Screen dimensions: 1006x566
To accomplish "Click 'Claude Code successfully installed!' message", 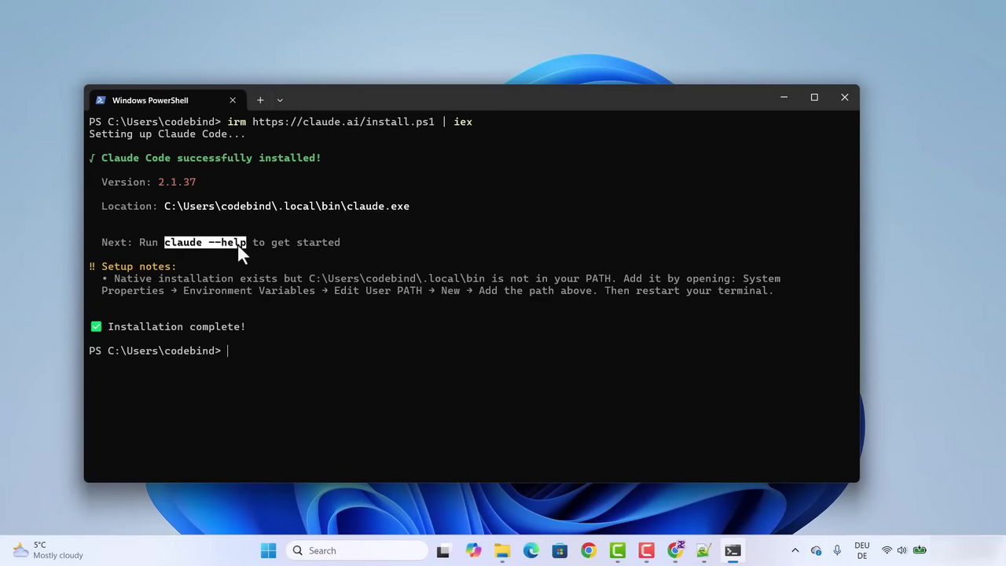I will (x=211, y=158).
